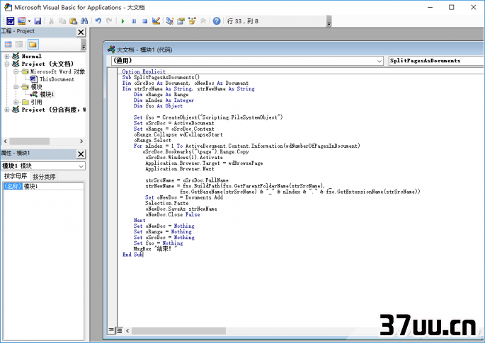
Task: Select Project (大文档) tree item
Action: coord(47,64)
